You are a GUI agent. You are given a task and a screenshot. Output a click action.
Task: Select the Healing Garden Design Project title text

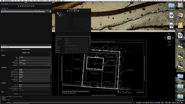coord(76,92)
